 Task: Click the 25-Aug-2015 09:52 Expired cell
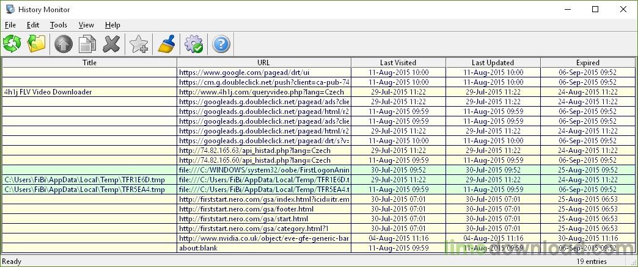587,170
